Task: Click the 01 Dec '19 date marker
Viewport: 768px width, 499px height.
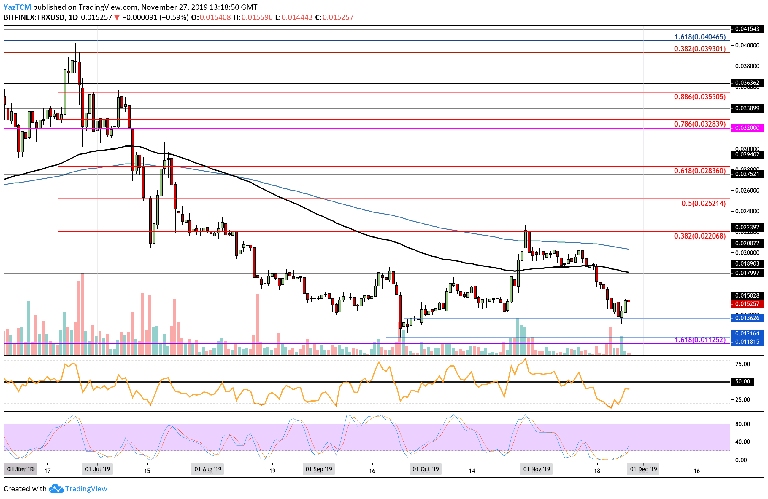Action: point(643,469)
